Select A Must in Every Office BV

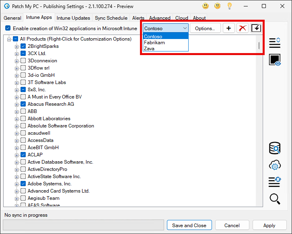pos(55,97)
